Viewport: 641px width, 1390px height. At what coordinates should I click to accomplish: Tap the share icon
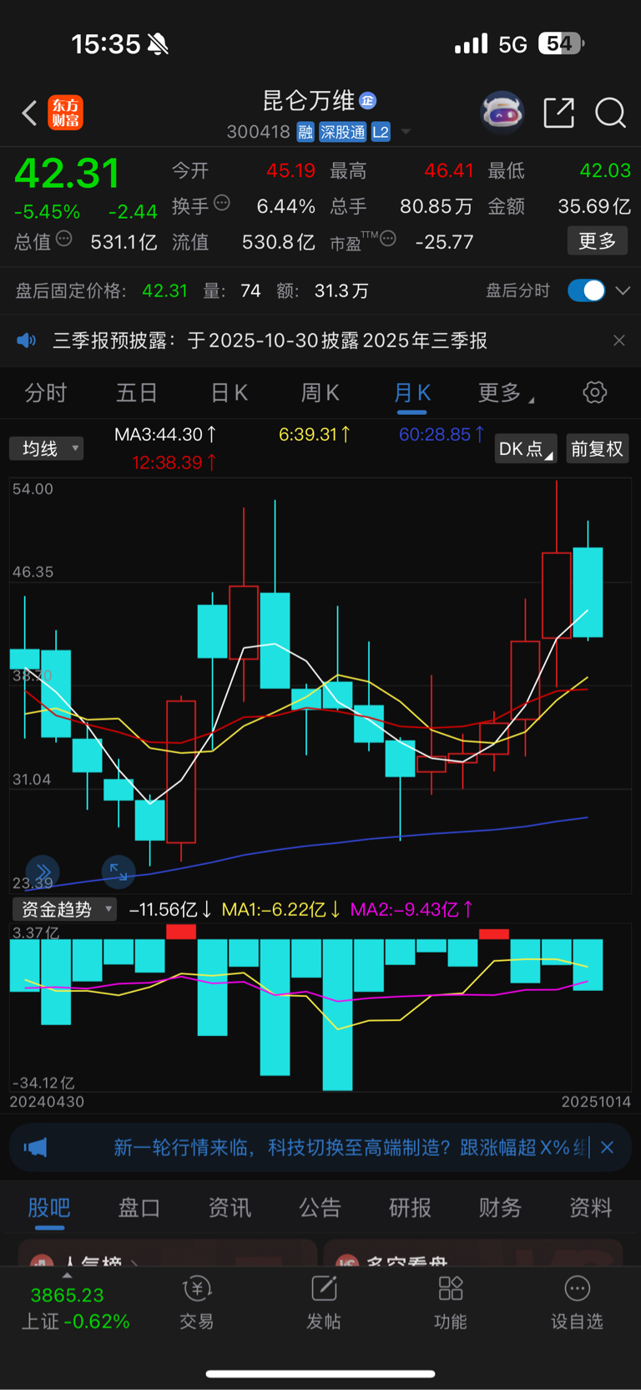point(558,112)
